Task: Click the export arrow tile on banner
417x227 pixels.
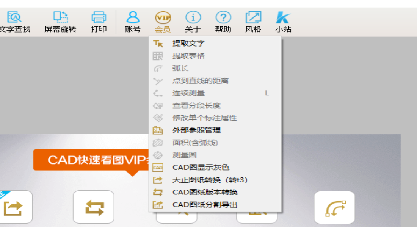Action: pos(13,207)
